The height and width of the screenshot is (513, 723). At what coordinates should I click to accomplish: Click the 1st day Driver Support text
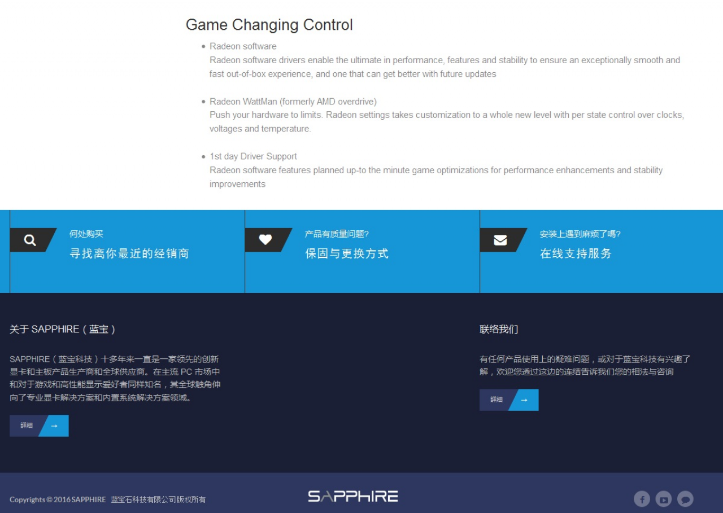pyautogui.click(x=253, y=156)
